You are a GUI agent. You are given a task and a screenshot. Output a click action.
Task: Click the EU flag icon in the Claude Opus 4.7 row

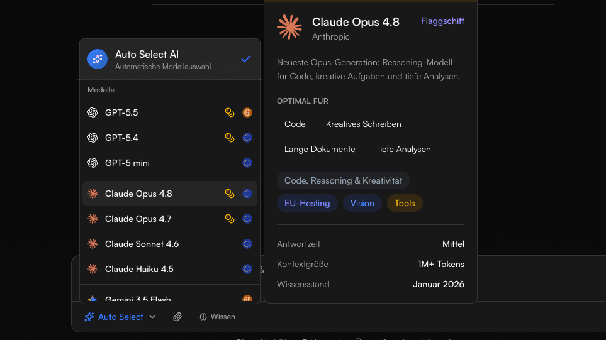pos(247,219)
